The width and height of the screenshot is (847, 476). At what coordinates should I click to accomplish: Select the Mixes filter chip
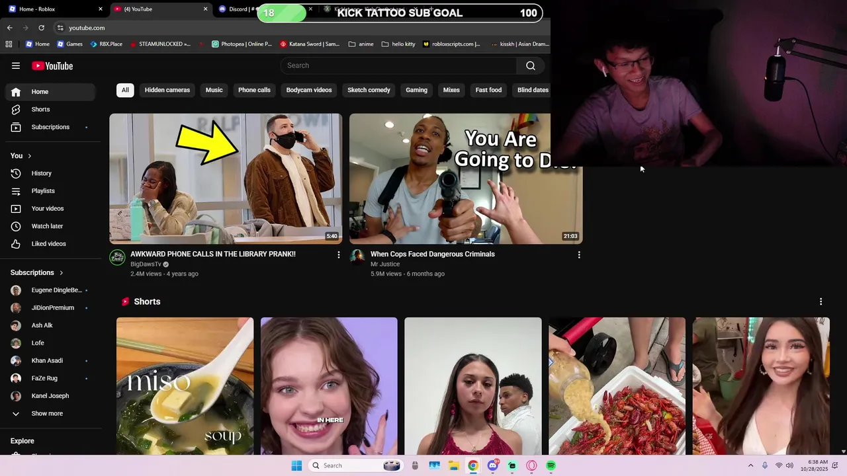(451, 90)
